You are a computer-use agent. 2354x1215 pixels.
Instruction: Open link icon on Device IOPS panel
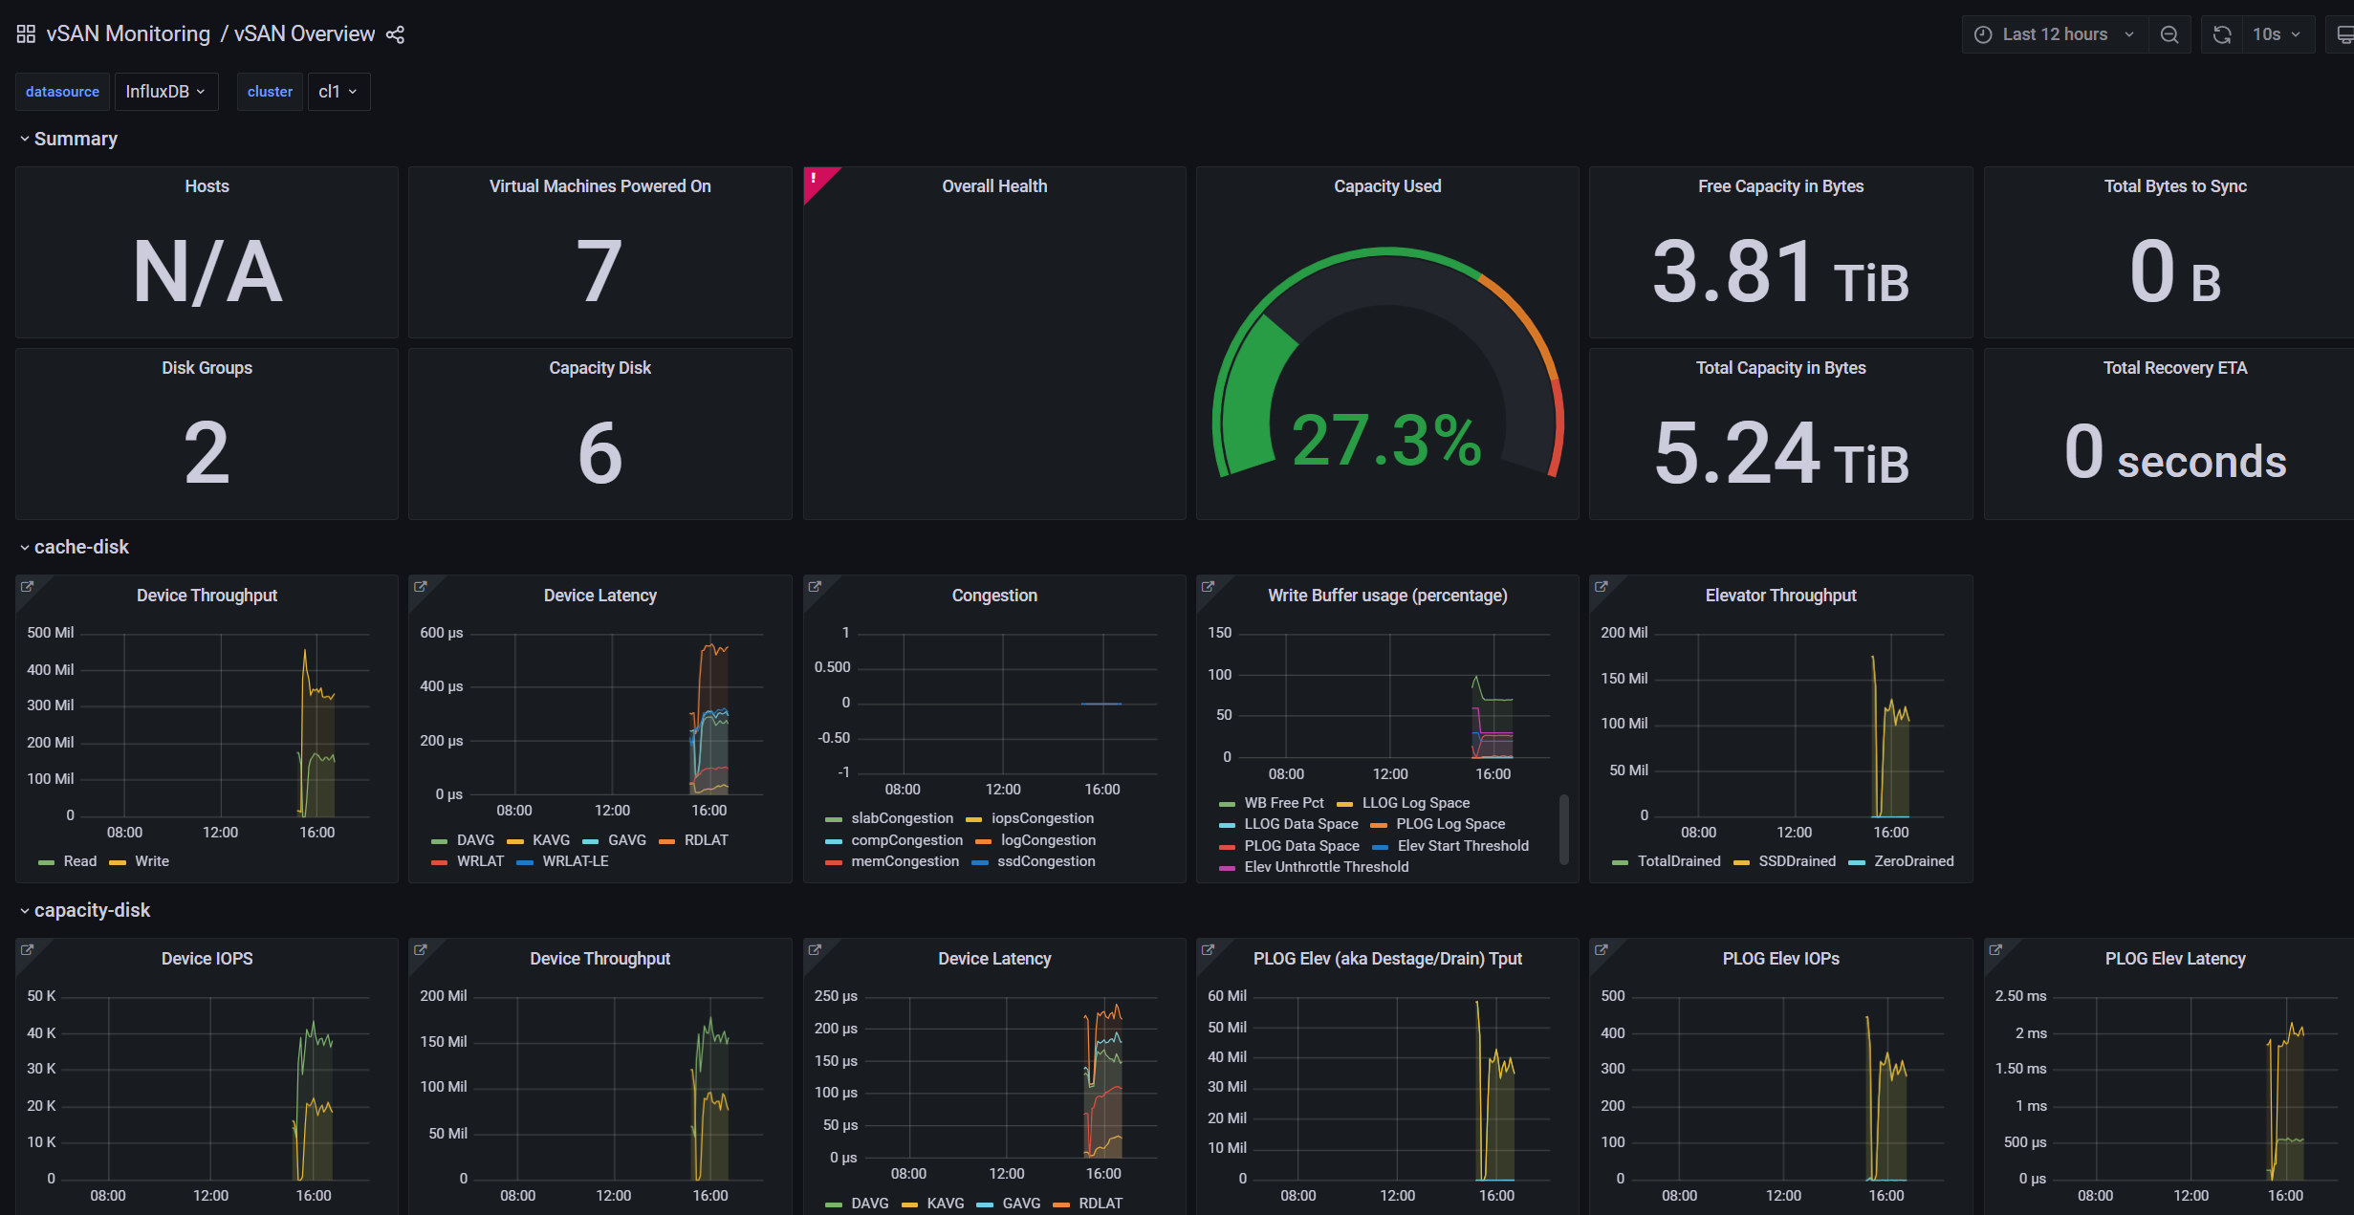tap(27, 949)
